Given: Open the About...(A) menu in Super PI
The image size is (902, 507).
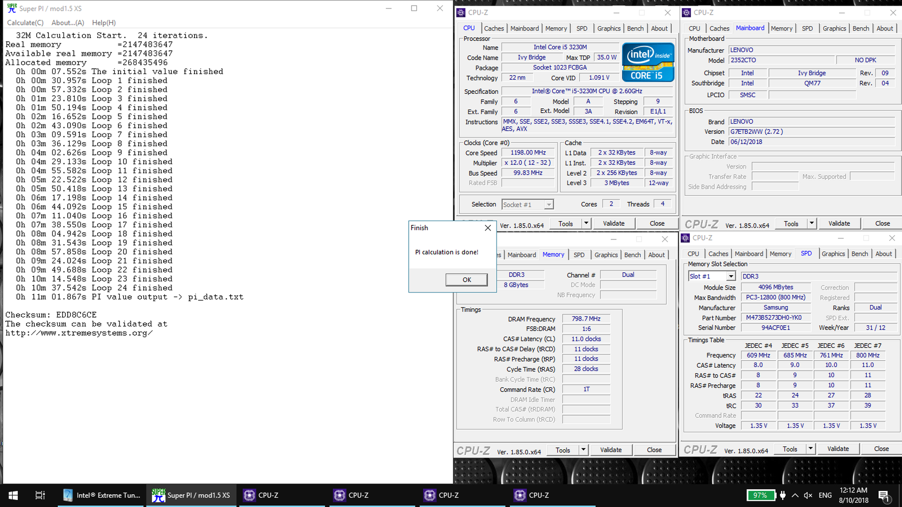Looking at the screenshot, I should (68, 23).
